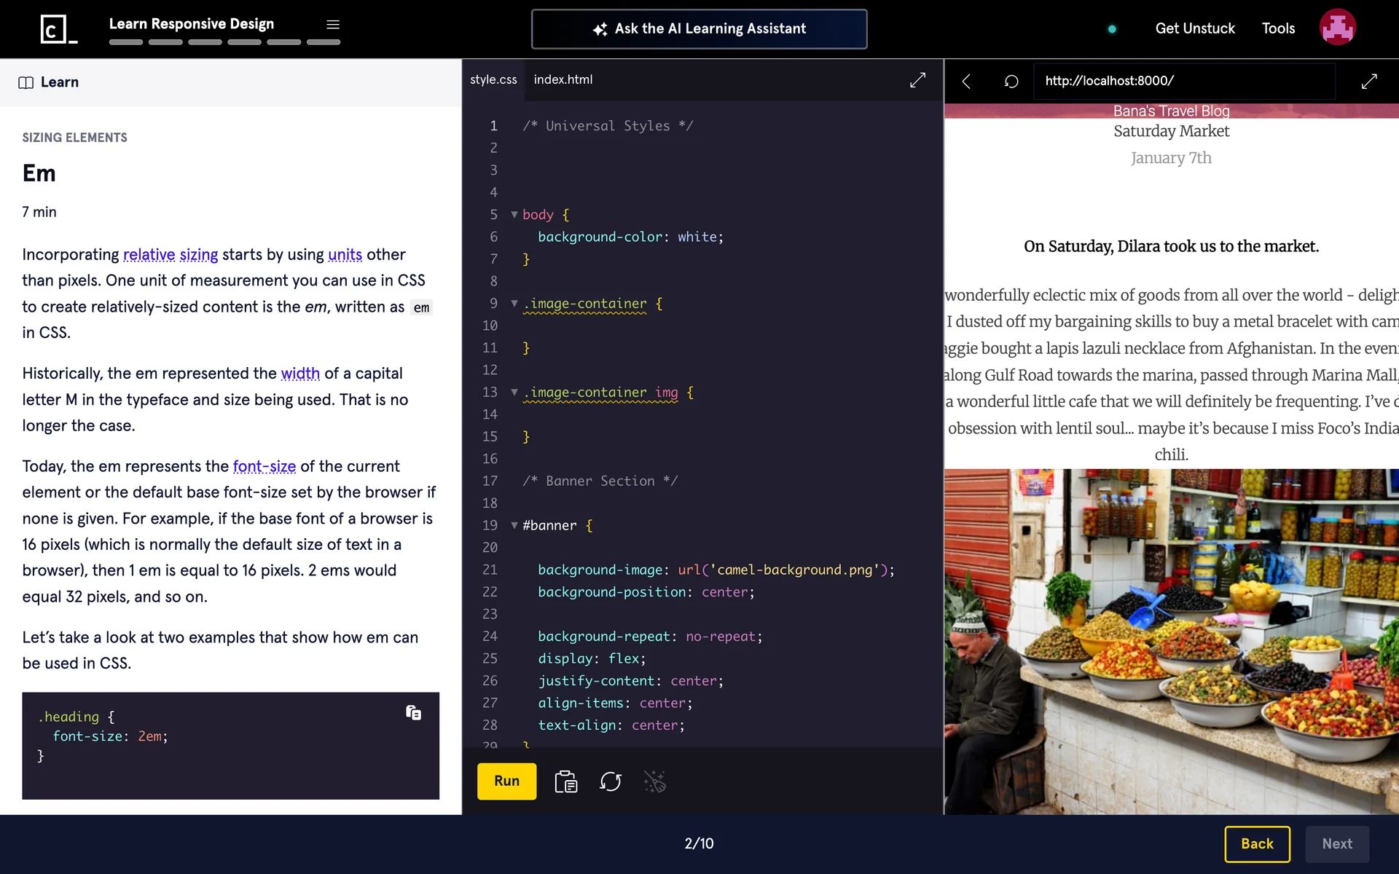Open the font-size glossary link

point(264,466)
